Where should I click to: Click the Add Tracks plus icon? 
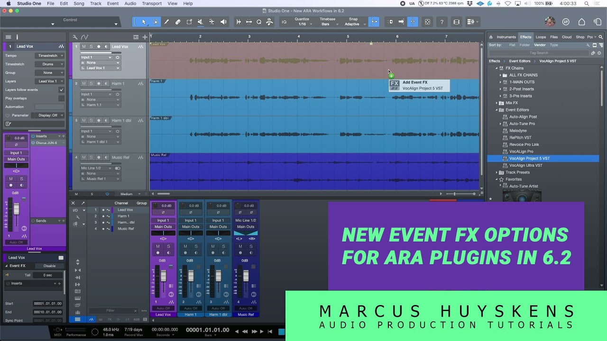pyautogui.click(x=145, y=37)
